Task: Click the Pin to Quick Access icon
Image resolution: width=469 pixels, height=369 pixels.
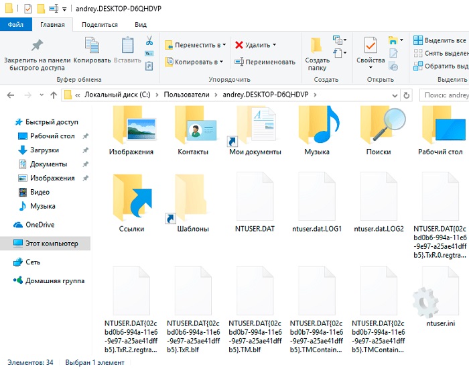Action: pyautogui.click(x=38, y=46)
